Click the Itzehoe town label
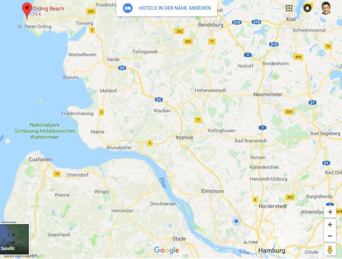 (x=184, y=137)
